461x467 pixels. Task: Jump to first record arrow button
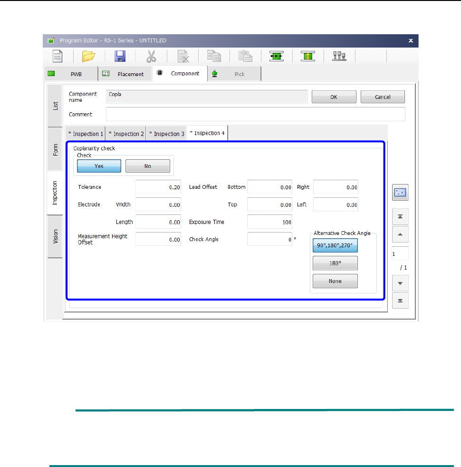[x=400, y=216]
